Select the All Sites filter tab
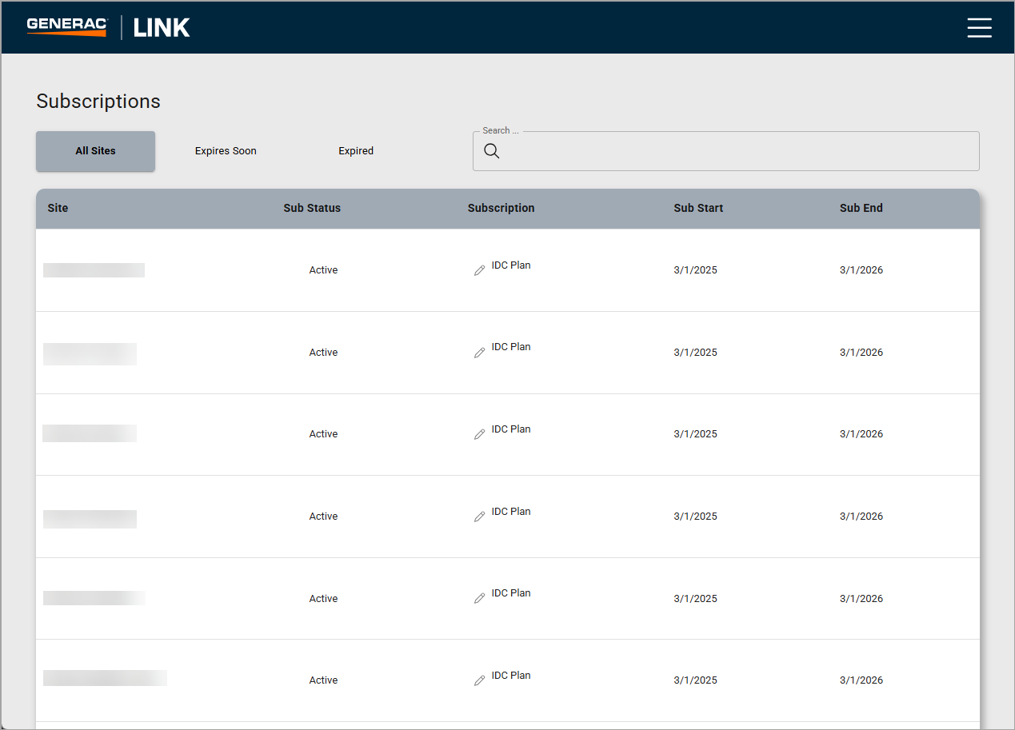Screen dimensions: 1015x730 click(95, 151)
